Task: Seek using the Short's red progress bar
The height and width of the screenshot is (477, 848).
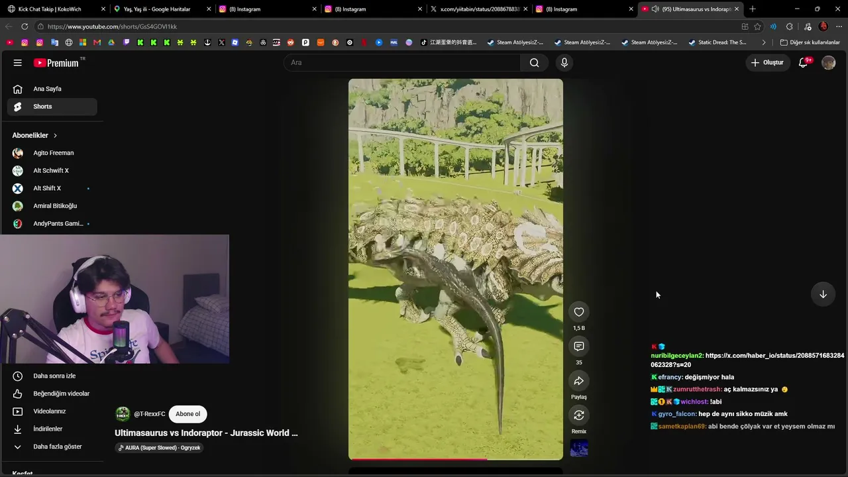Action: point(456,458)
